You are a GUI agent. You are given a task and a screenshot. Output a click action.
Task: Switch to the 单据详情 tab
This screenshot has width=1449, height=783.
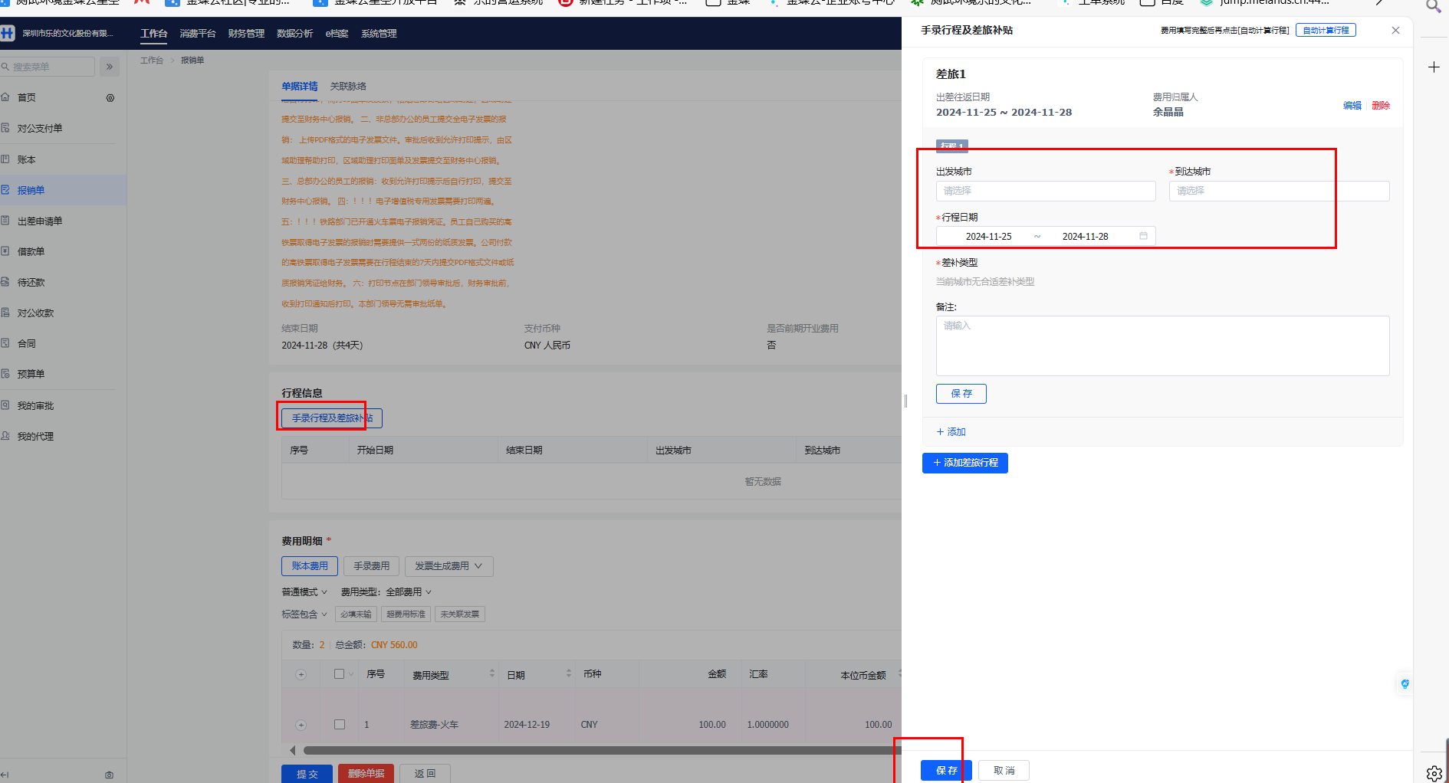click(x=300, y=87)
